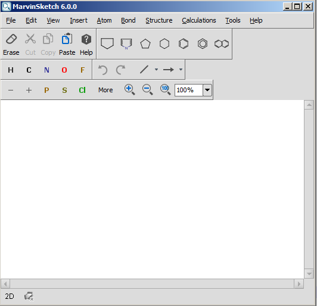317x306 pixels.
Task: Toggle the 2D mode indicator in status bar
Action: (10, 296)
